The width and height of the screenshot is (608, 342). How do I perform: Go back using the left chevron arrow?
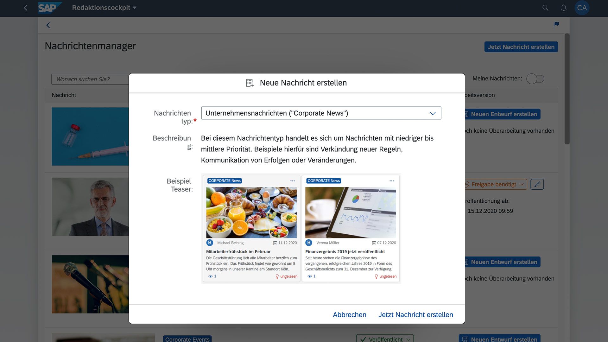48,25
